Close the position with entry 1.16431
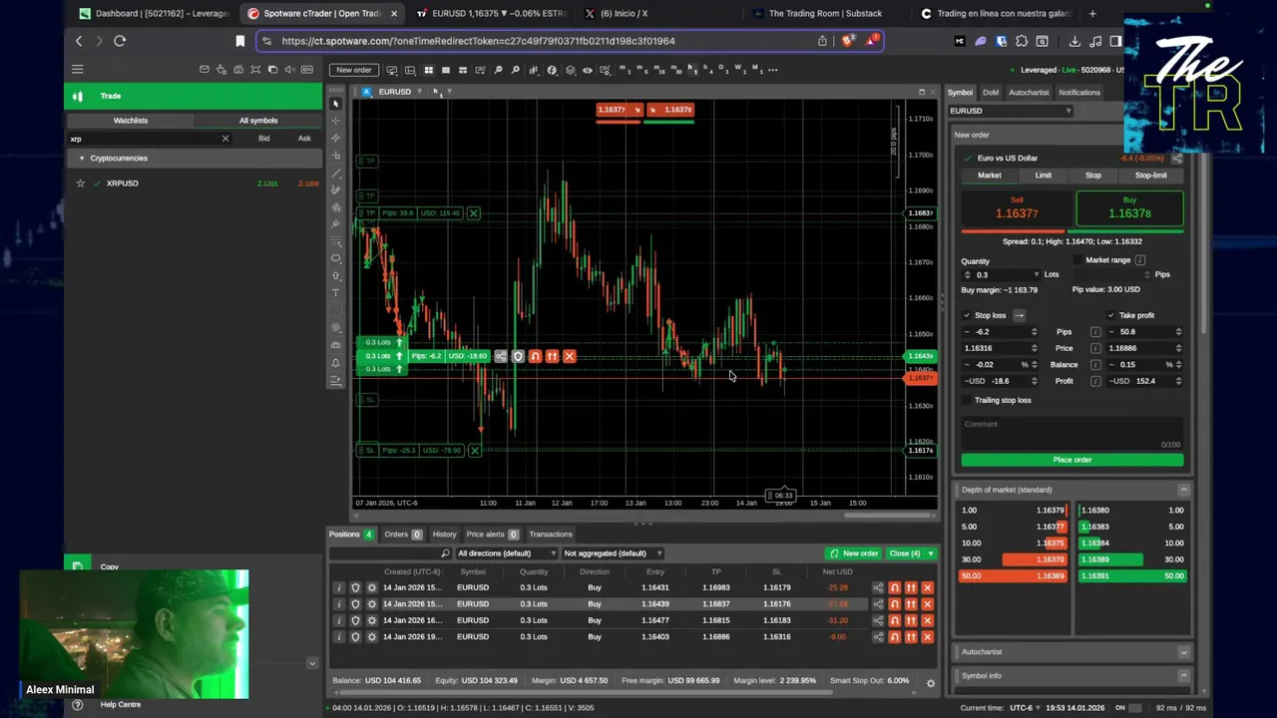Screen dimensions: 1277x718 click(928, 587)
